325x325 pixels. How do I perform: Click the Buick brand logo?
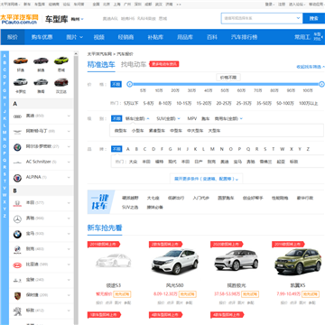coord(17,249)
